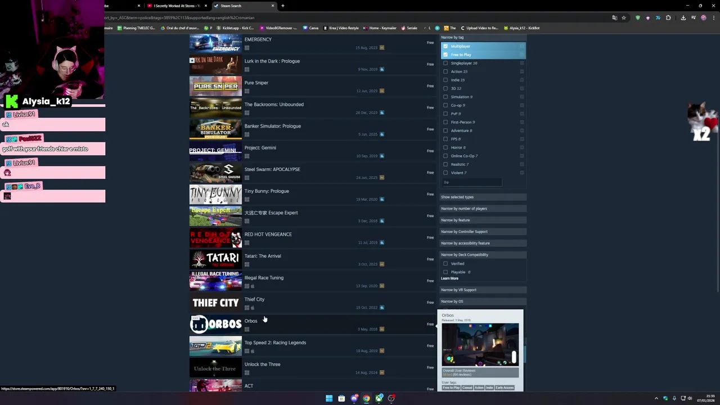This screenshot has height=405, width=720.
Task: Expand Narrow by accessibility feature section
Action: coord(483,243)
